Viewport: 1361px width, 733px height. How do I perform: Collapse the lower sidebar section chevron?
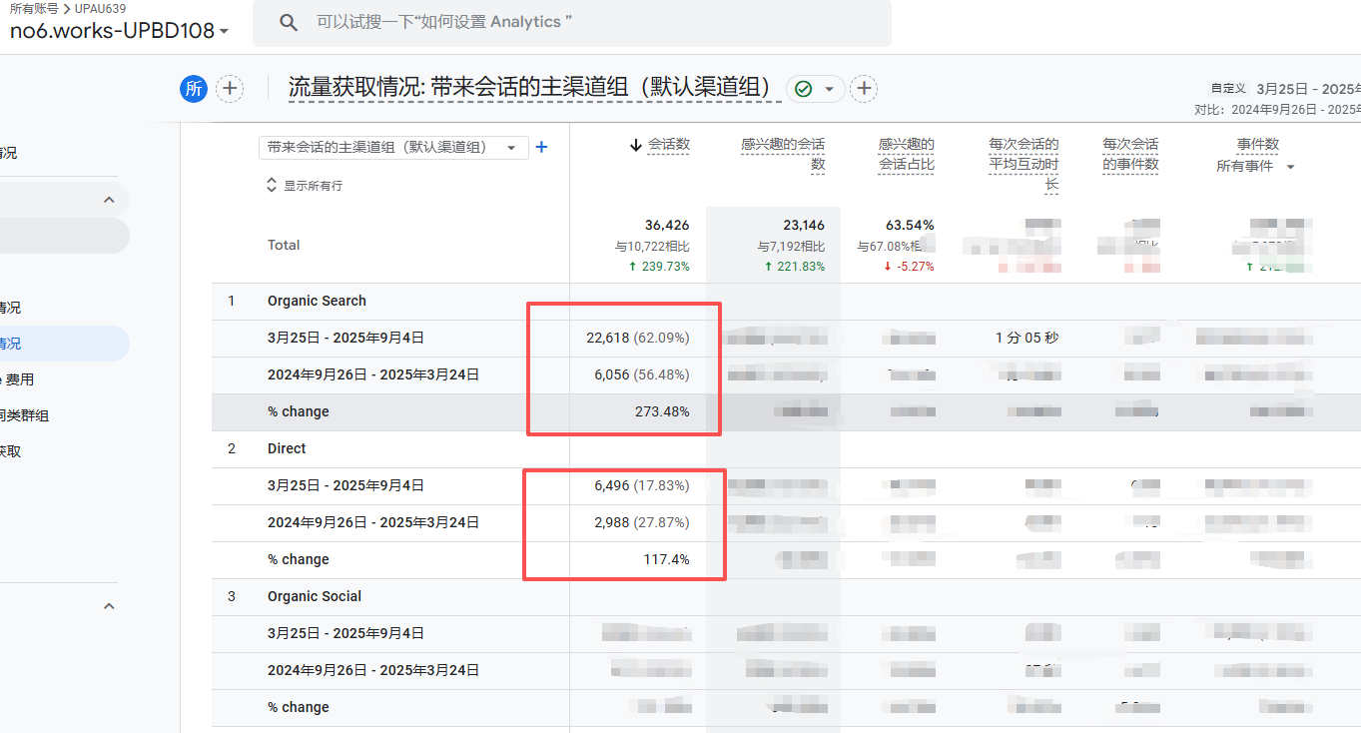(109, 606)
